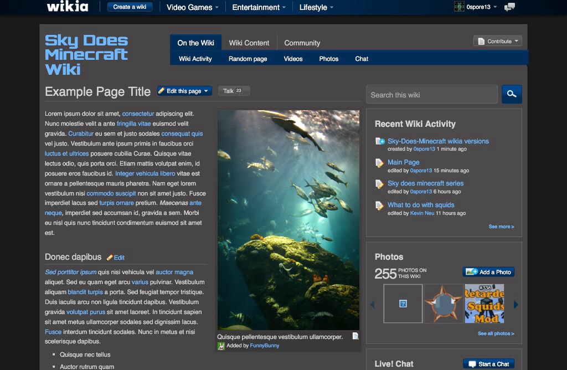Image resolution: width=567 pixels, height=370 pixels.
Task: Switch to the Community tab
Action: 302,43
